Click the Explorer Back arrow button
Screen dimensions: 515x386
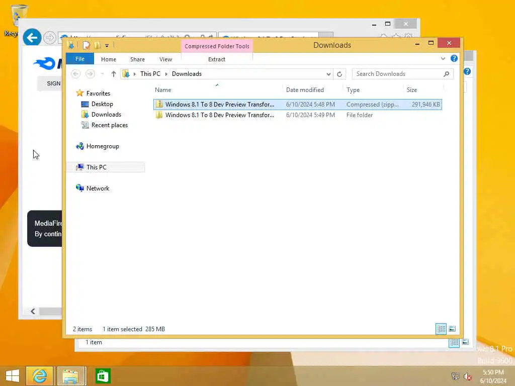pyautogui.click(x=75, y=74)
